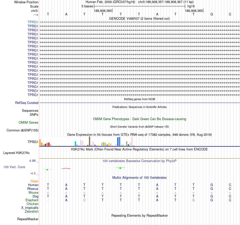Select the highlighted light-blue TPRG1 transcript label
Screen dimensions: 240x225
coord(33,22)
